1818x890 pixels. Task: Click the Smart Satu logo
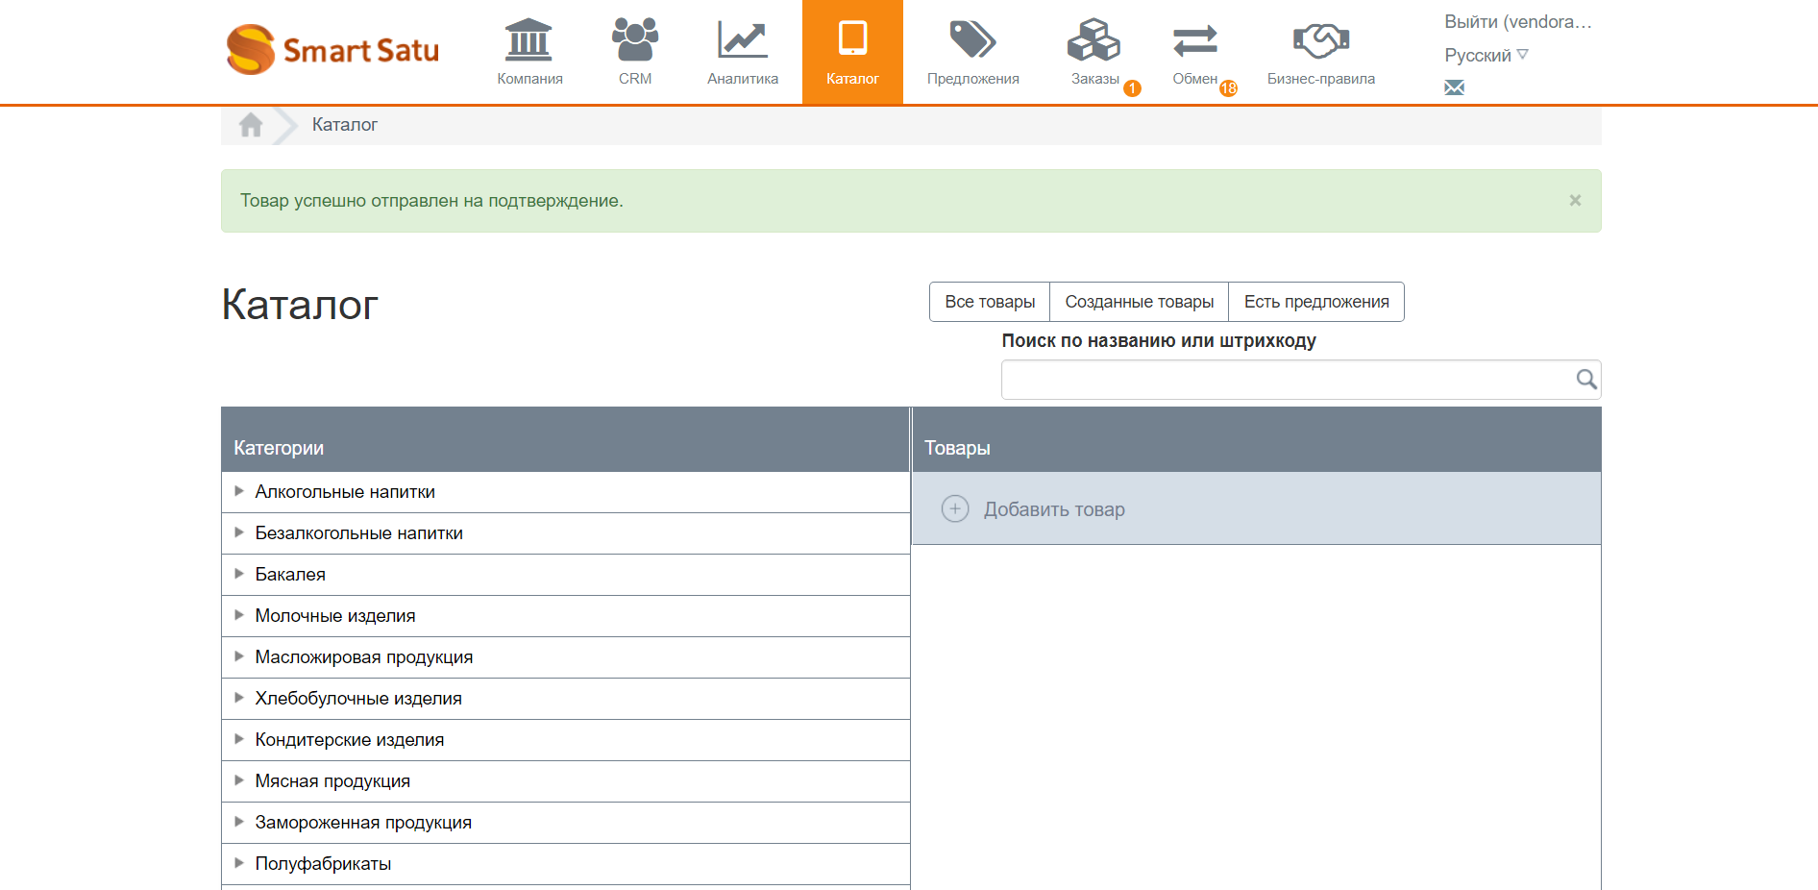pyautogui.click(x=332, y=49)
